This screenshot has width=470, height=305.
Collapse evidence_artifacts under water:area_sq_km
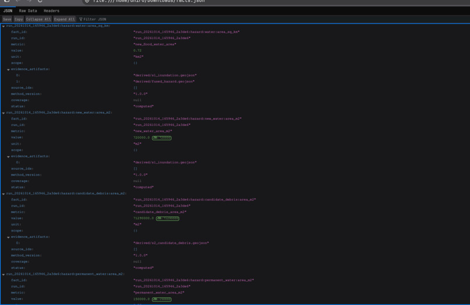pos(8,69)
